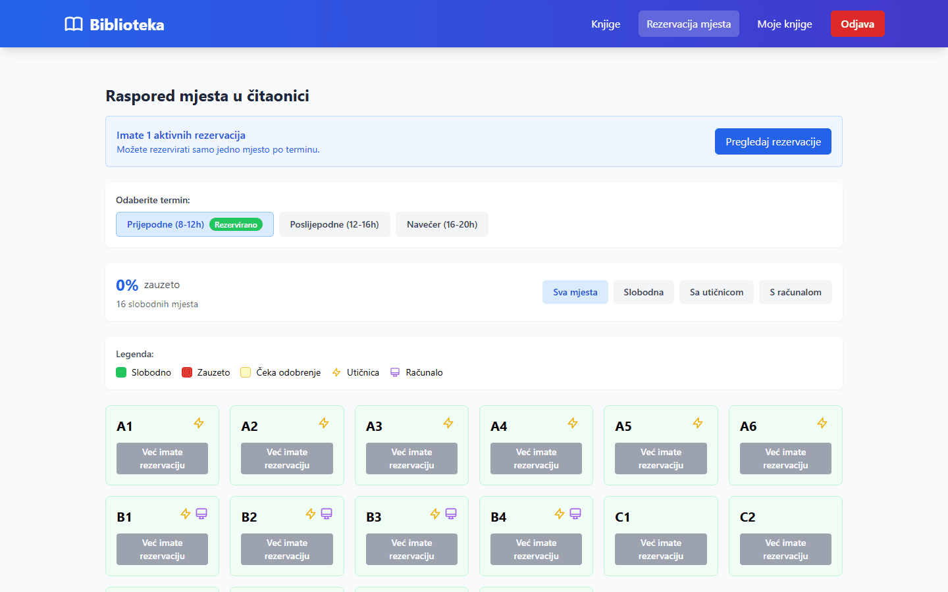
Task: Click the Pregledaj rezervacije button
Action: 773,141
